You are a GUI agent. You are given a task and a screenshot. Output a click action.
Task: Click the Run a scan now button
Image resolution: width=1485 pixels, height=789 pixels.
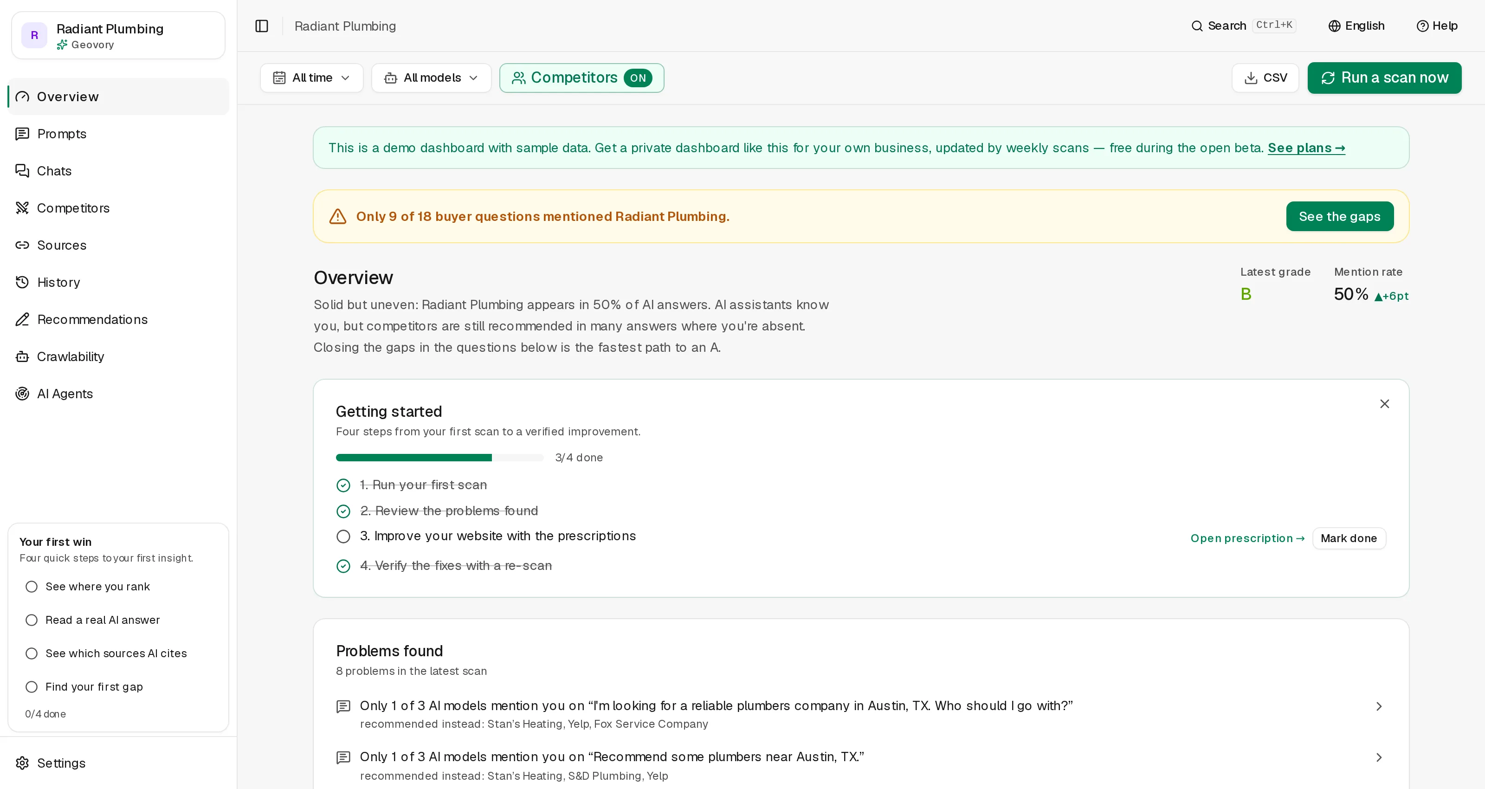pyautogui.click(x=1385, y=78)
